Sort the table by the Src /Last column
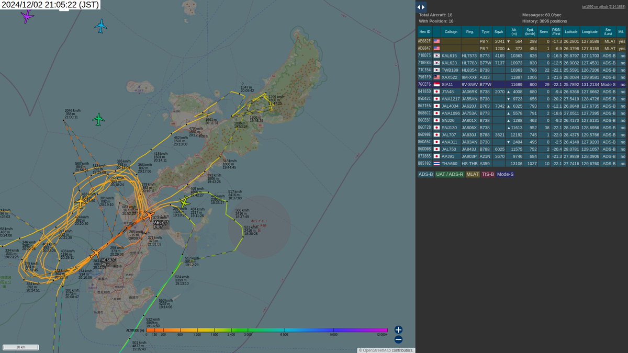This screenshot has width=628, height=353. pos(608,32)
